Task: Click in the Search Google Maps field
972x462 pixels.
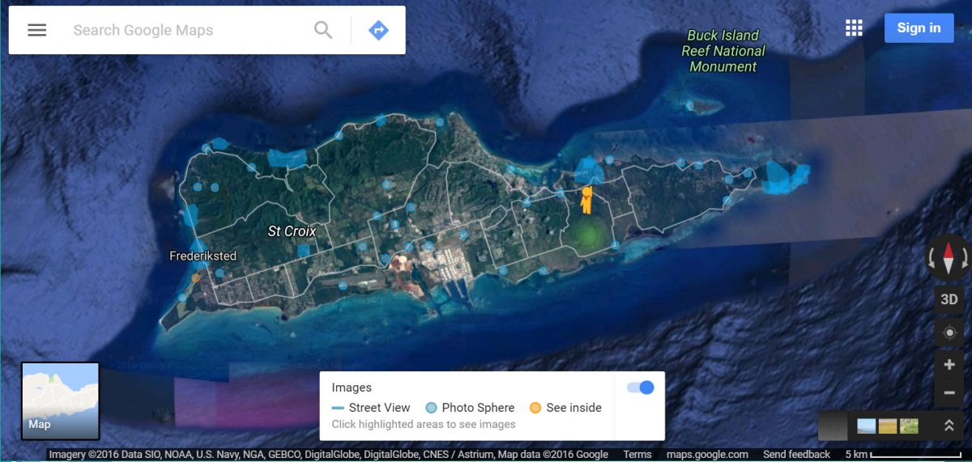Action: pos(186,31)
